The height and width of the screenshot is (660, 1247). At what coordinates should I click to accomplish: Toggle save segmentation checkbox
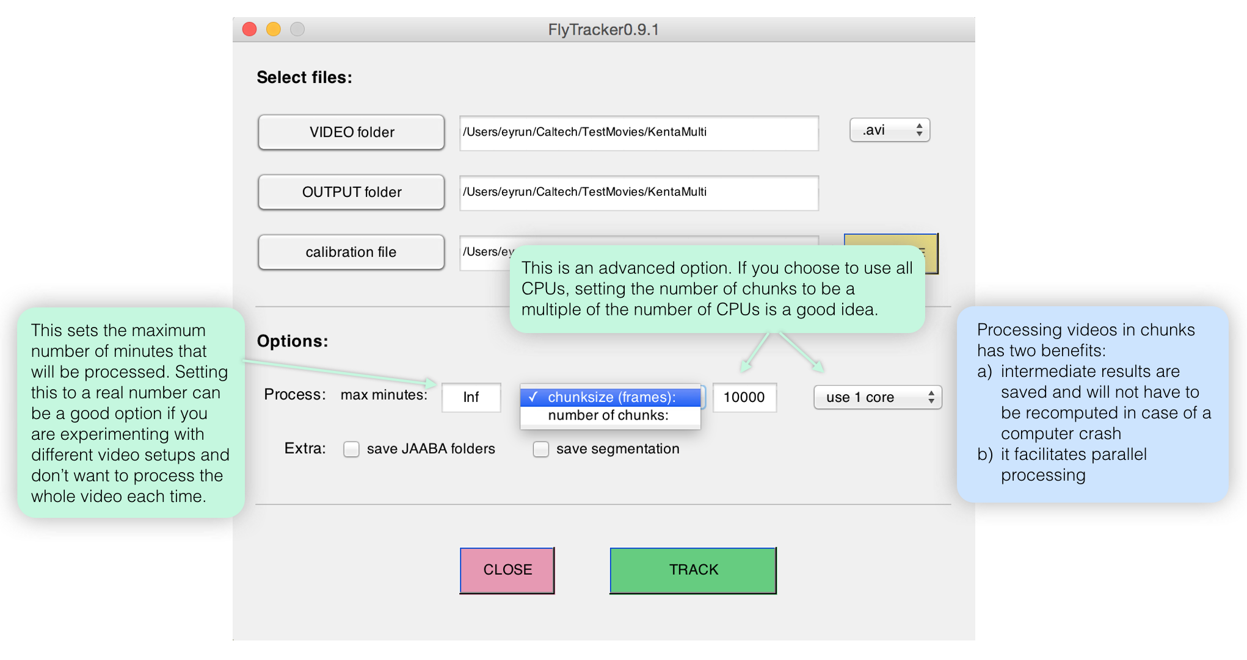tap(540, 450)
